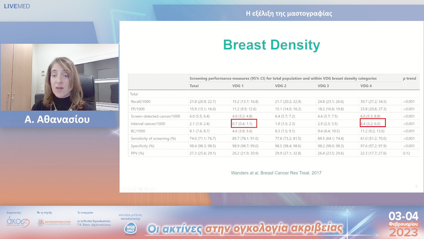Select the speaker video of Α. Αθανασίου

(60, 77)
